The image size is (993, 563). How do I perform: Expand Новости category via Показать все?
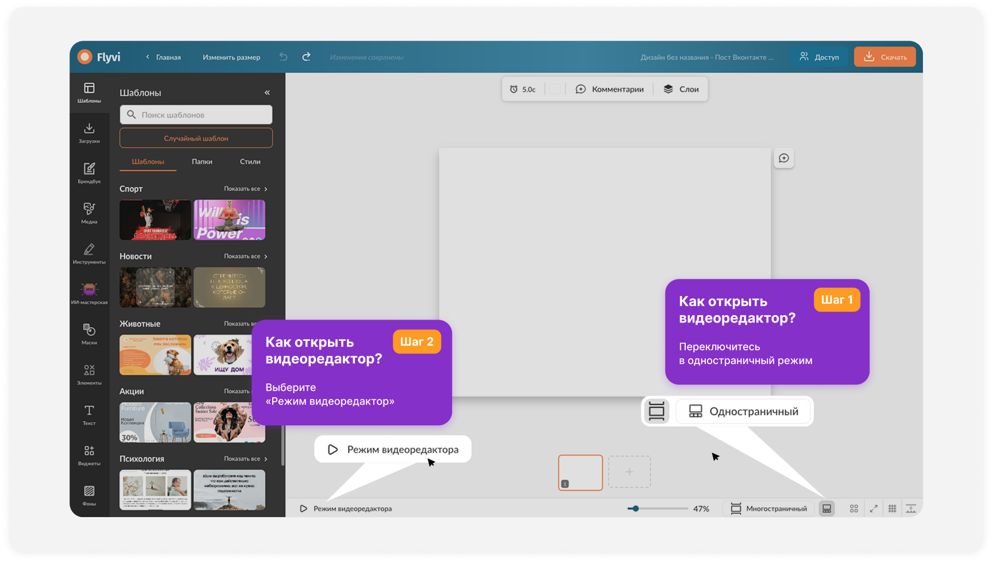click(x=246, y=257)
